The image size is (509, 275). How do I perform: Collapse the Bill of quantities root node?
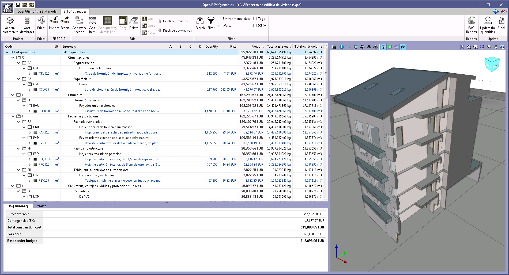click(x=7, y=52)
